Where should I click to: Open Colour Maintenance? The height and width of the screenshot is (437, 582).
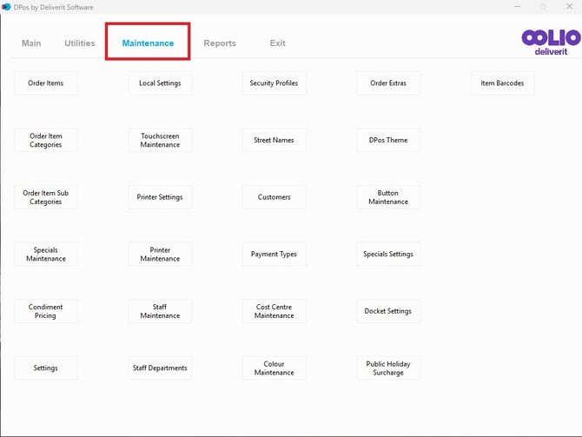click(x=274, y=368)
